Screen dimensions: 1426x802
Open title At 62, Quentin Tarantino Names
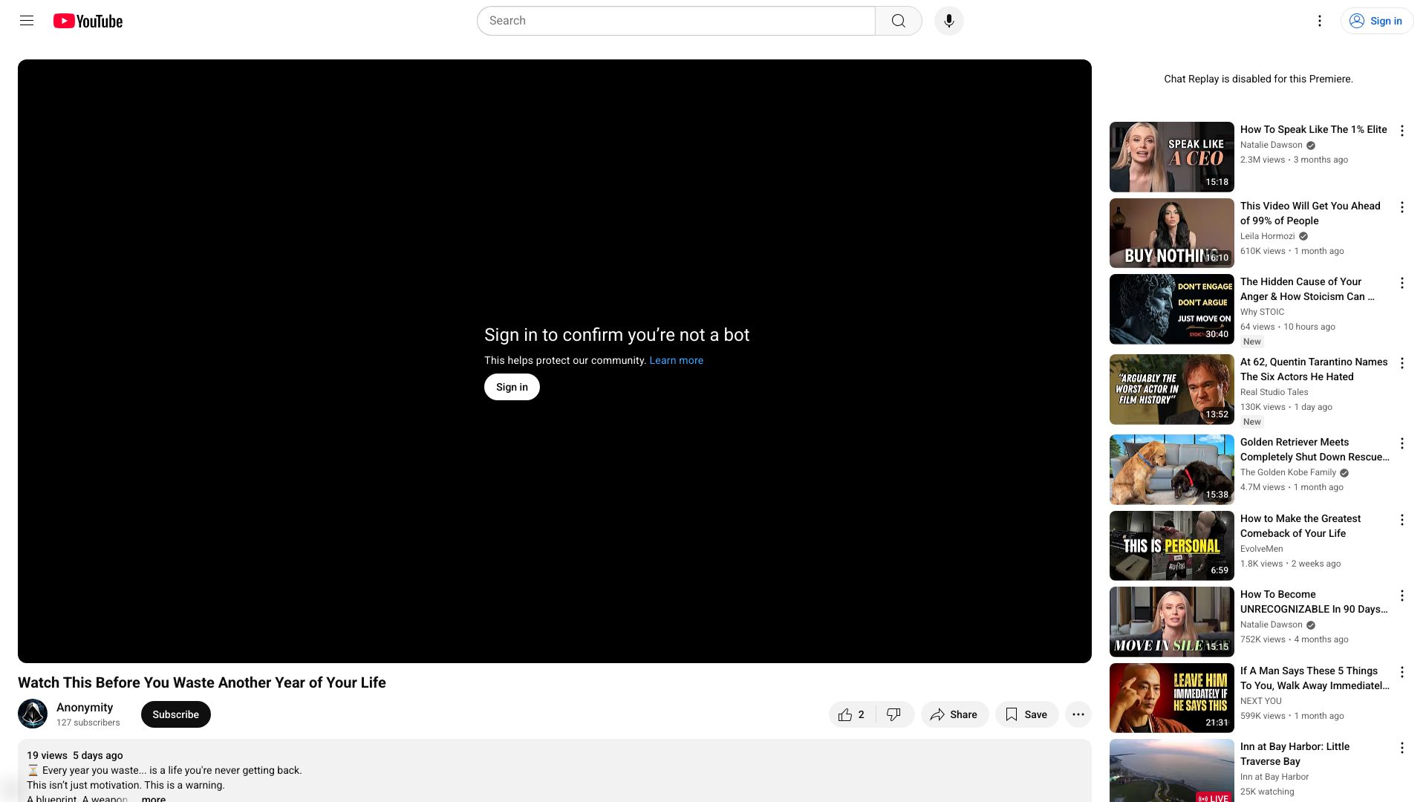click(x=1313, y=369)
